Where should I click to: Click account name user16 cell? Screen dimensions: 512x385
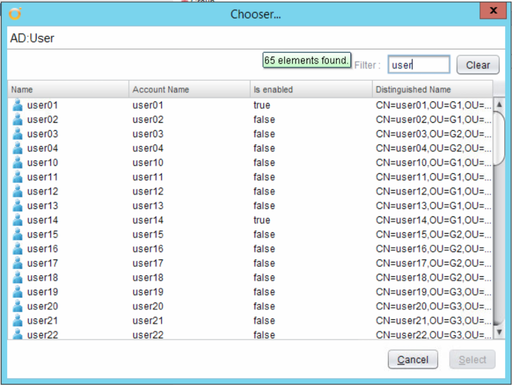tap(147, 249)
